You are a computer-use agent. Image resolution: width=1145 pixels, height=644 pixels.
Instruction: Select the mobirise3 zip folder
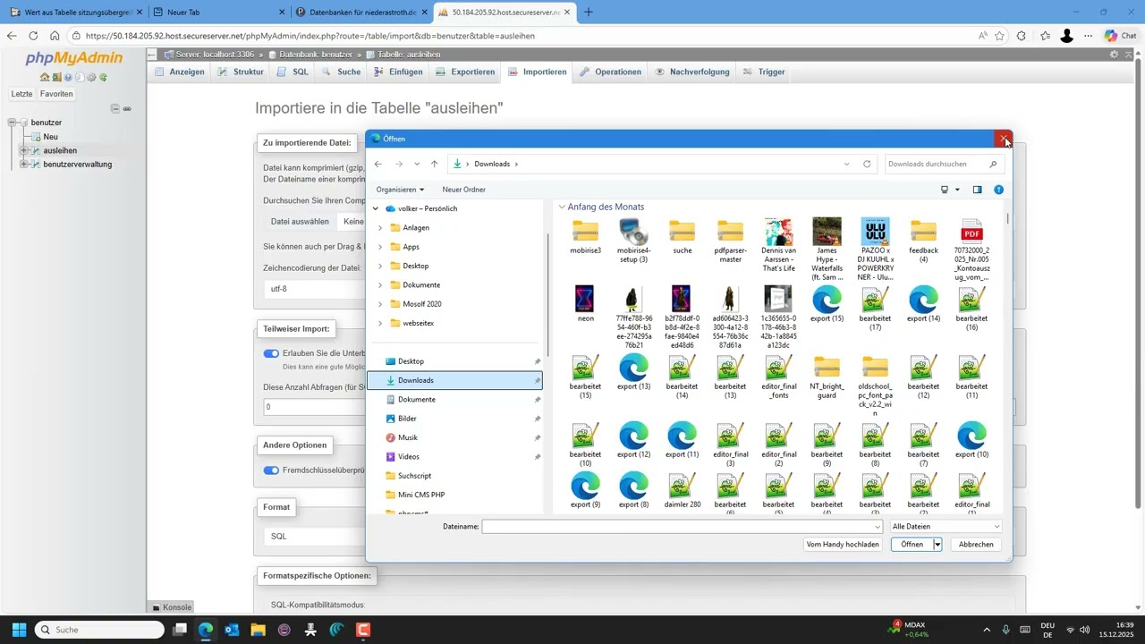tap(585, 237)
